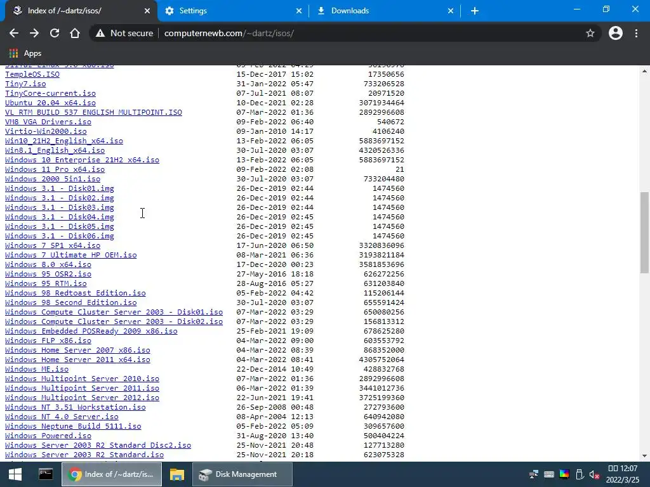
Task: Download Windows_11_Pro_x64.iso
Action: (x=55, y=169)
